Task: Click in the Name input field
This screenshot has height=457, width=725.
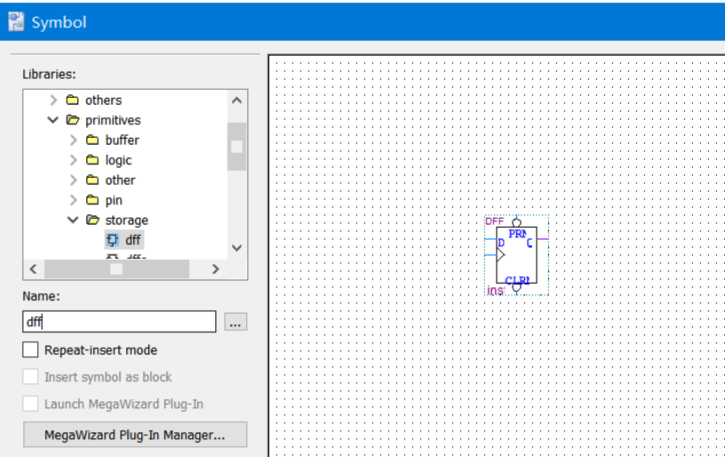Action: pyautogui.click(x=119, y=322)
